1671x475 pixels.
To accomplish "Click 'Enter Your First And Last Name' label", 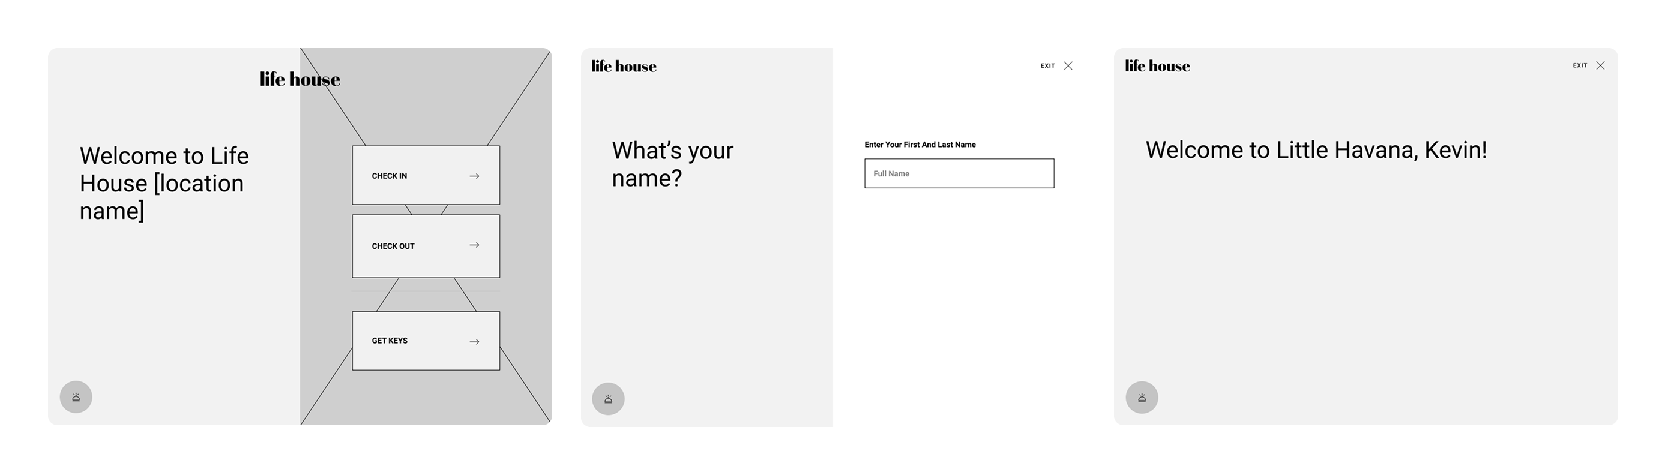I will click(920, 145).
